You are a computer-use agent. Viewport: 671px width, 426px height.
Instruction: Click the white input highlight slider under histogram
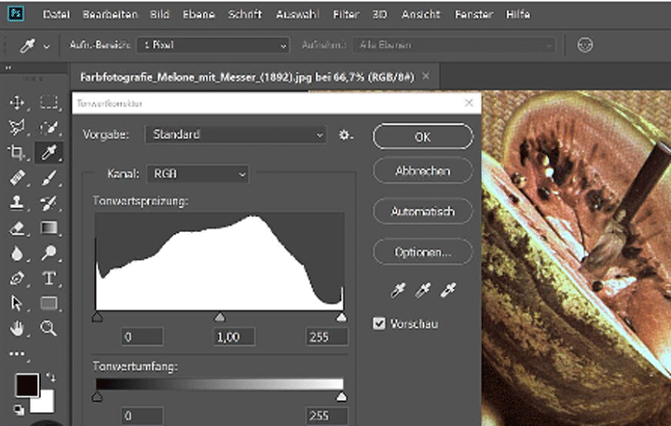[341, 317]
